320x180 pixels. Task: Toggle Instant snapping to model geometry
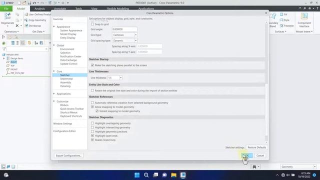tap(97, 111)
